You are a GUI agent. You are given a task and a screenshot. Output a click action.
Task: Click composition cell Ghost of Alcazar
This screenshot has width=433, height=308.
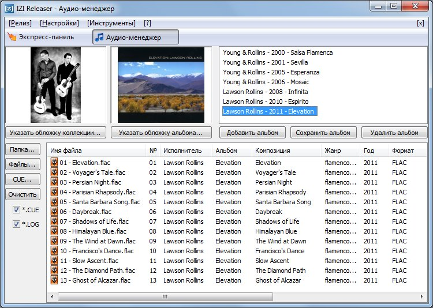pos(278,280)
